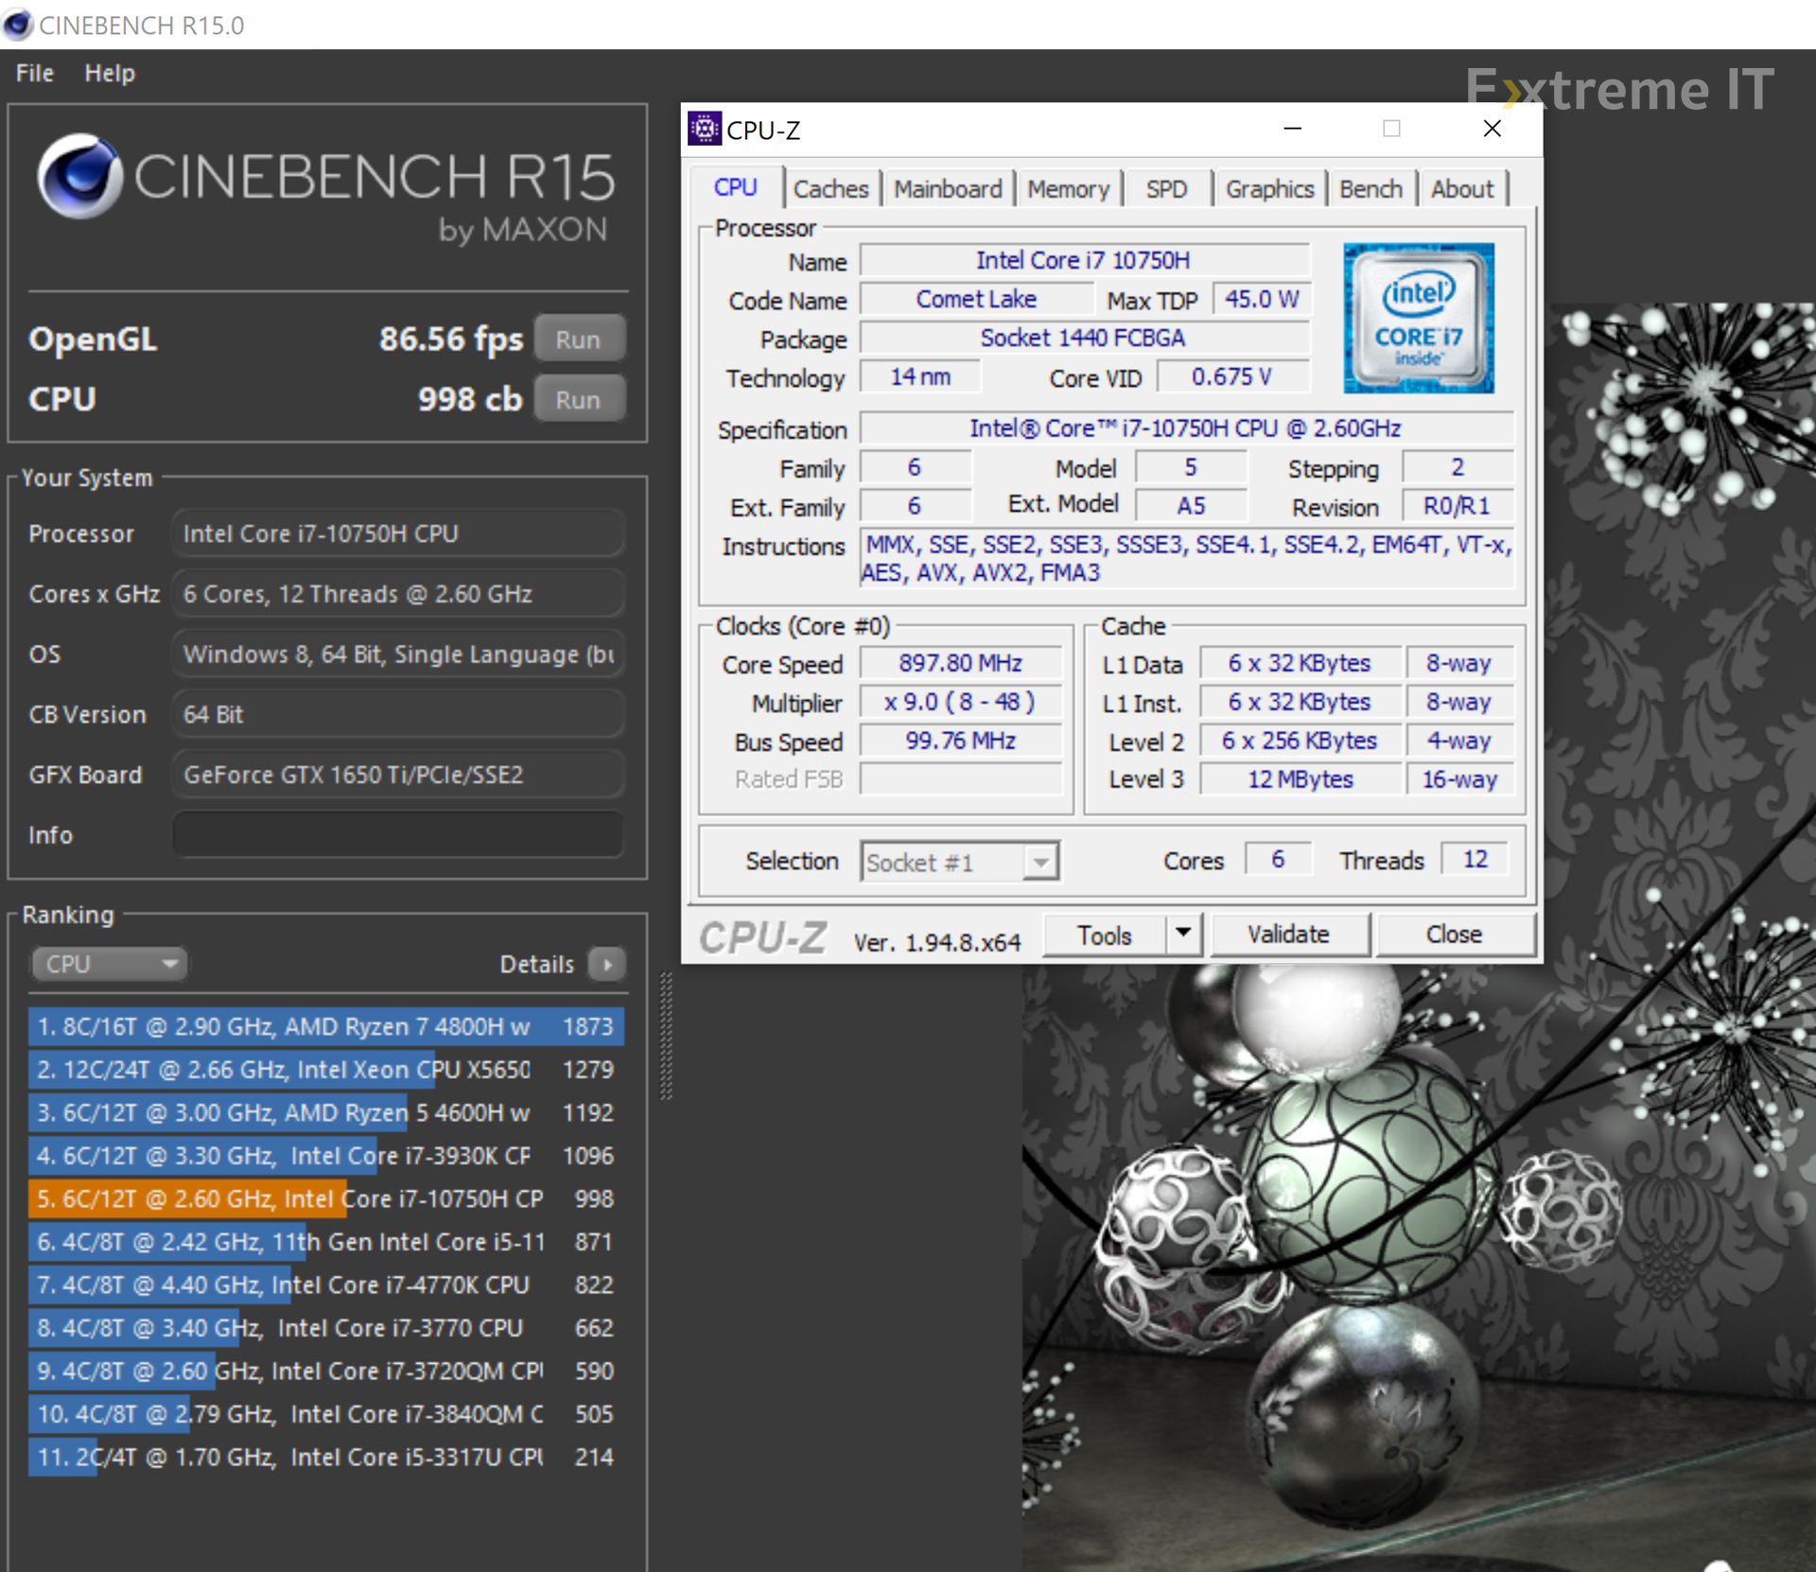The width and height of the screenshot is (1816, 1572).
Task: Click the Tools button in CPU-Z
Action: (x=1104, y=934)
